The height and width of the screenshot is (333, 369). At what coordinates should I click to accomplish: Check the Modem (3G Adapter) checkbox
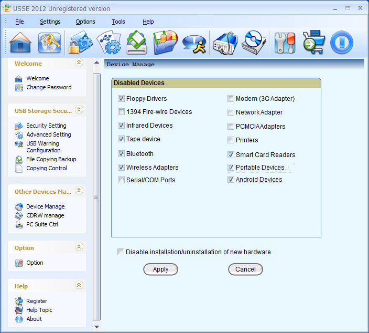pyautogui.click(x=231, y=99)
